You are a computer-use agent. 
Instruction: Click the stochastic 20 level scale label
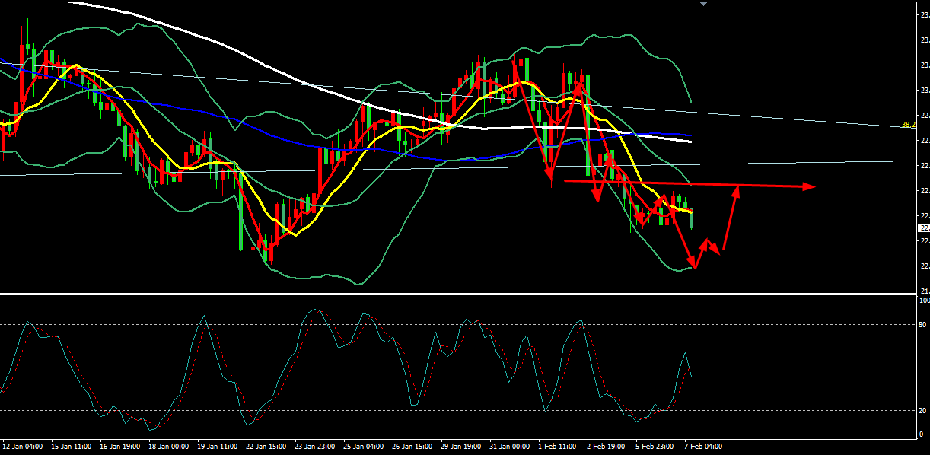(x=922, y=411)
